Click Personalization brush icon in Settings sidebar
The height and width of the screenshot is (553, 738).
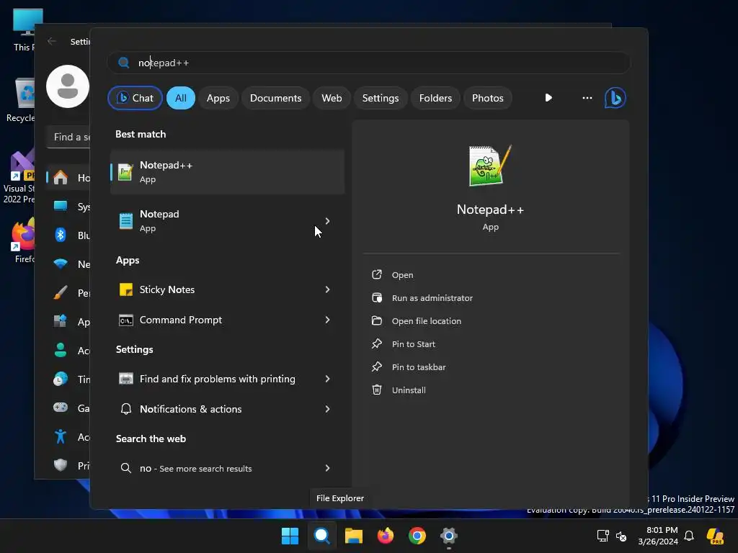click(61, 292)
